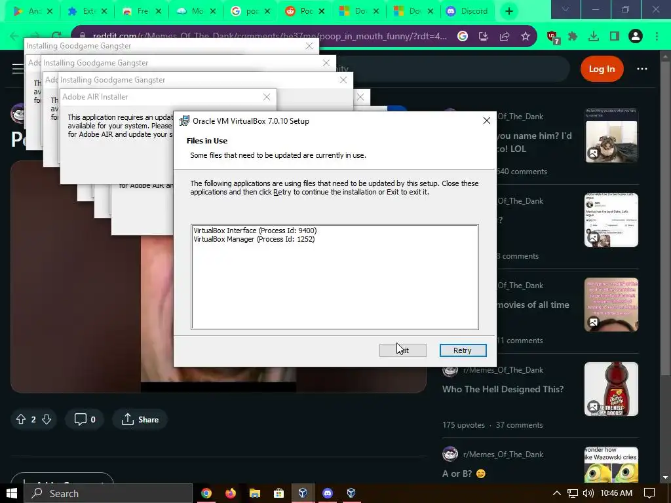Switch to the Google search tab

(x=251, y=11)
